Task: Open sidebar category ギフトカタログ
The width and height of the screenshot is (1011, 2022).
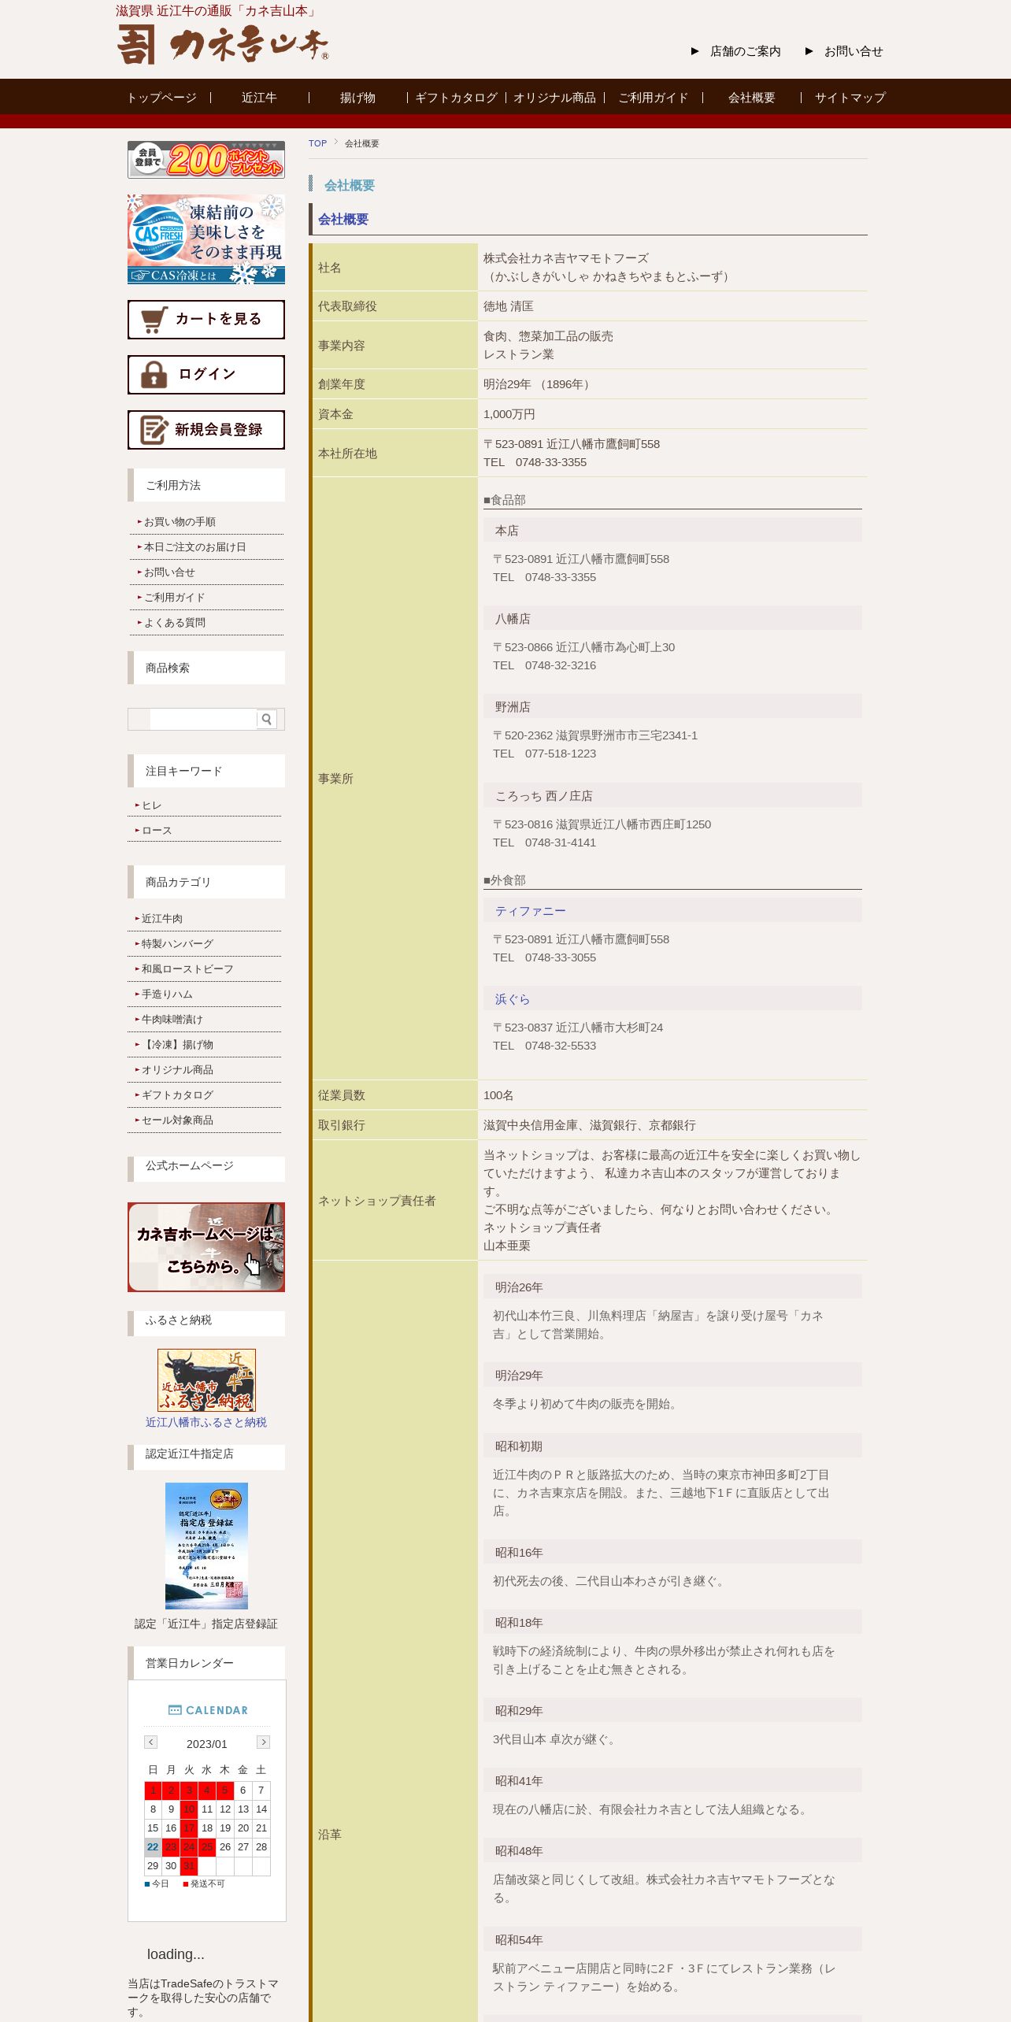Action: click(x=177, y=1095)
